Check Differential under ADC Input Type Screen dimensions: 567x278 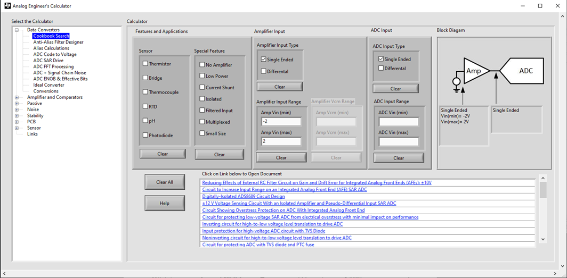pos(381,68)
